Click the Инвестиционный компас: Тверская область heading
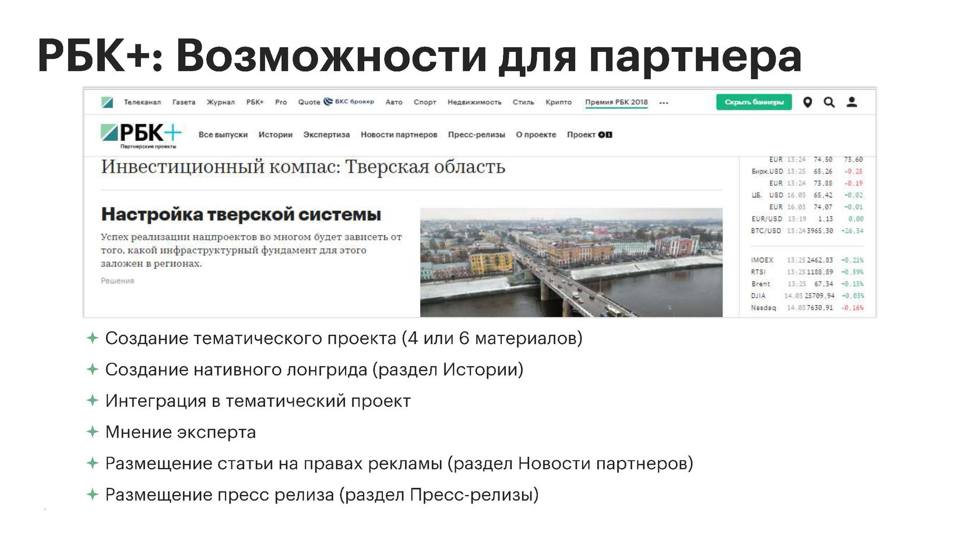The width and height of the screenshot is (979, 545). (303, 167)
